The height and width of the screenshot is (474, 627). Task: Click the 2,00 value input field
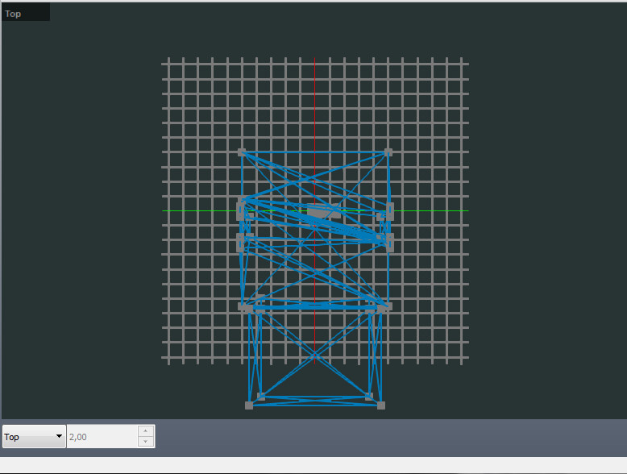pyautogui.click(x=102, y=436)
